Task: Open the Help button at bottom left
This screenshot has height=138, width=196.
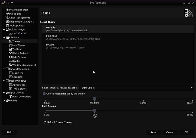Action: 10,132
